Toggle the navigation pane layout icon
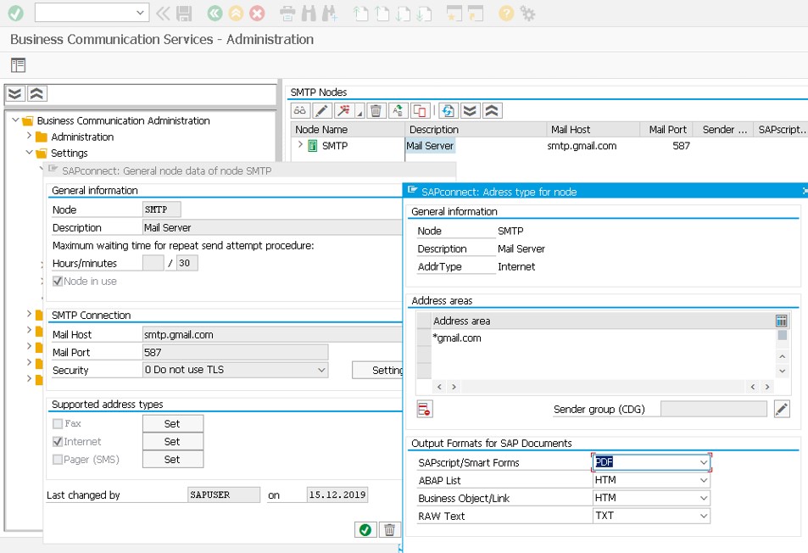808x553 pixels. click(18, 65)
